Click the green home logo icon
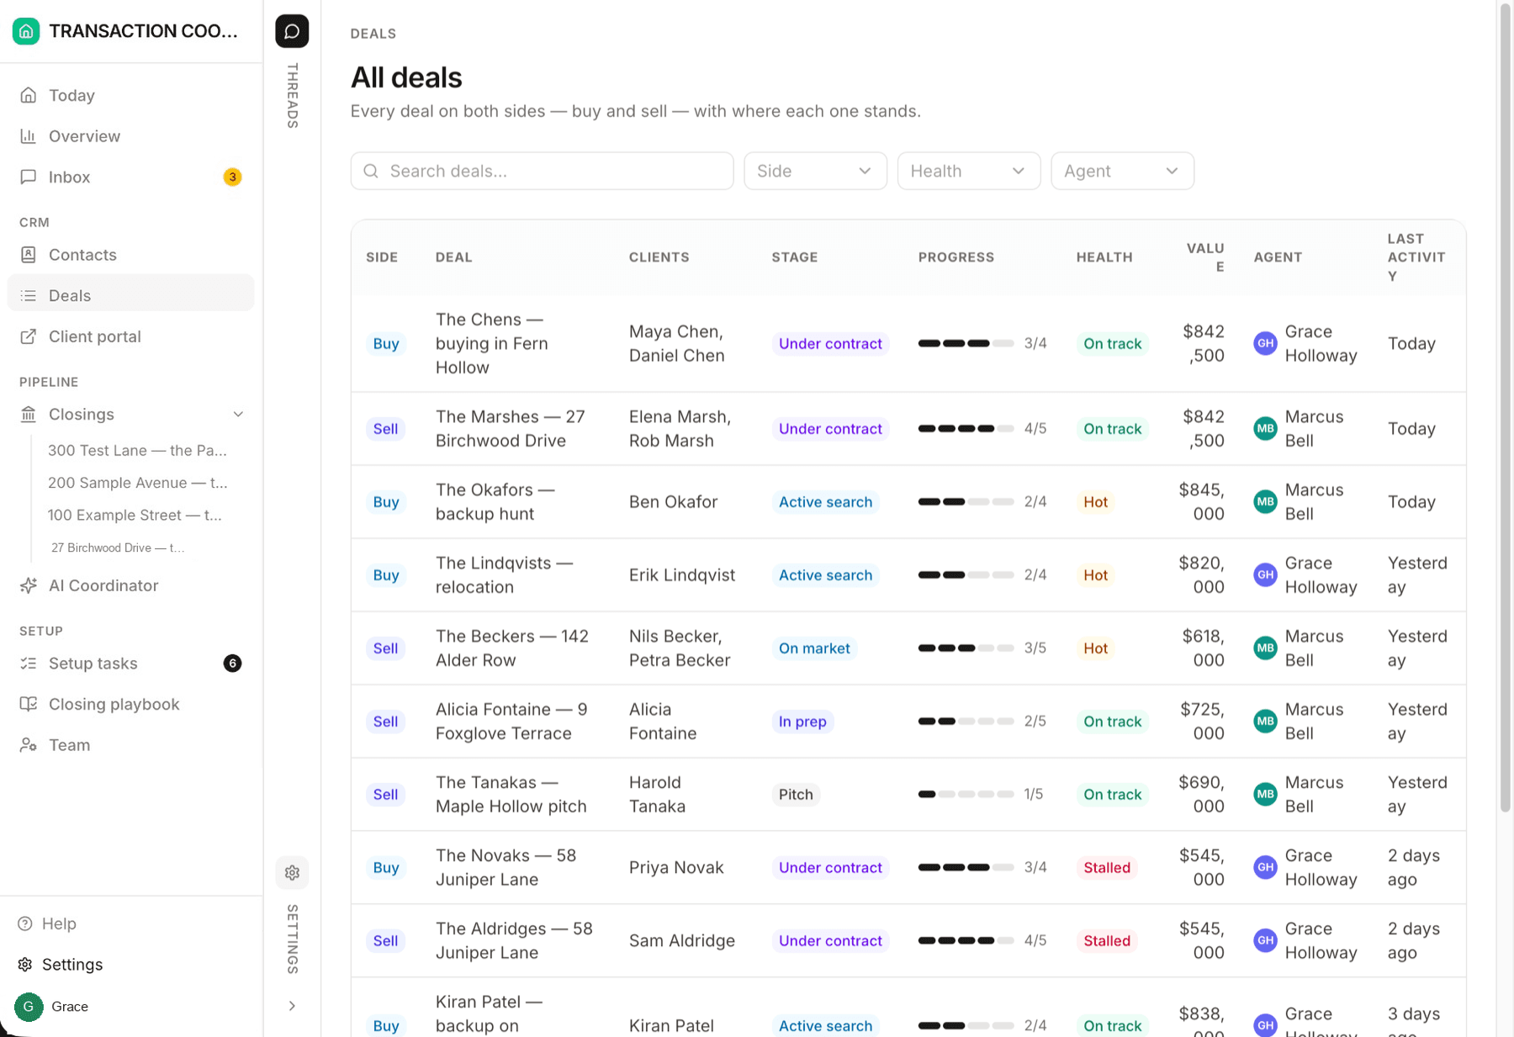The height and width of the screenshot is (1037, 1514). 26,31
